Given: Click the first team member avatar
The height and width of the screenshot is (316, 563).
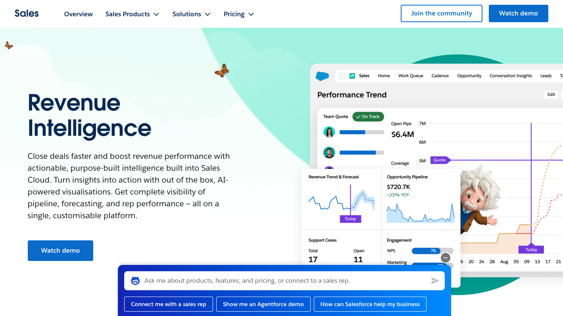Looking at the screenshot, I should point(329,132).
